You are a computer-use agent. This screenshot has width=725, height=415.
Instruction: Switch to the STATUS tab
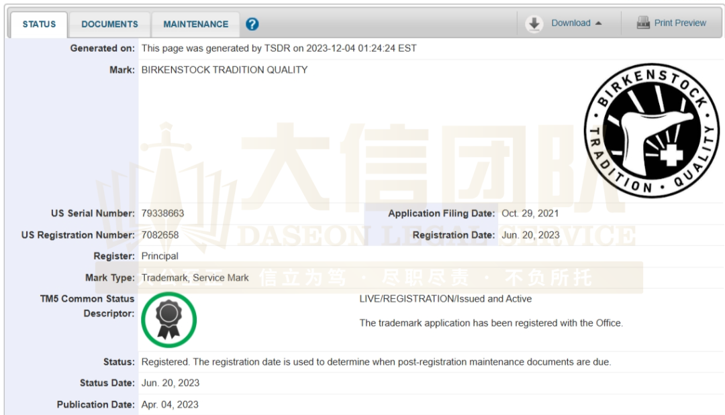(x=39, y=24)
